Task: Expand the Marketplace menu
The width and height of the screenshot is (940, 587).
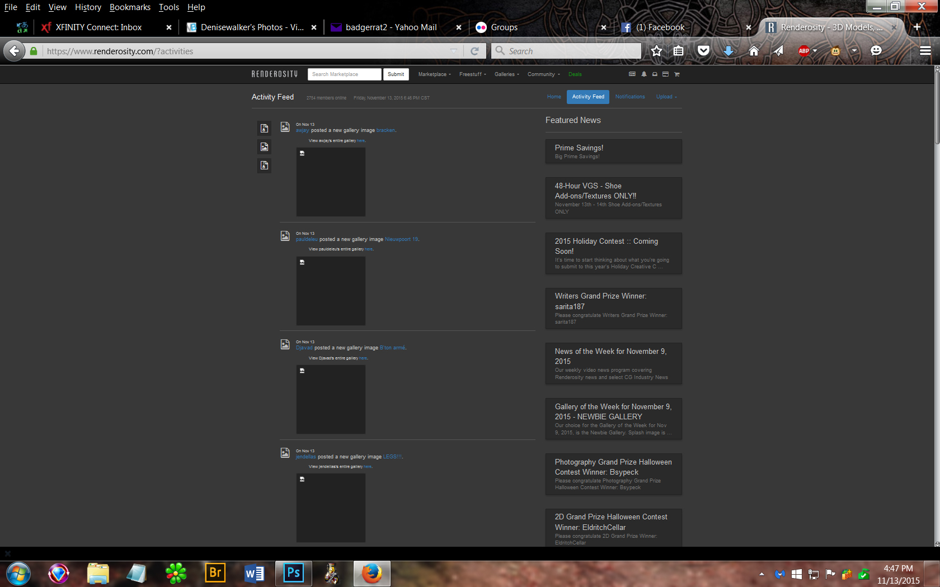Action: [434, 74]
